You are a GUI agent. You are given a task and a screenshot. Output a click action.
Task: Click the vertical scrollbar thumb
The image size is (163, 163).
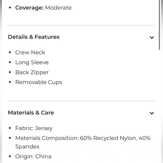pyautogui.click(x=159, y=25)
